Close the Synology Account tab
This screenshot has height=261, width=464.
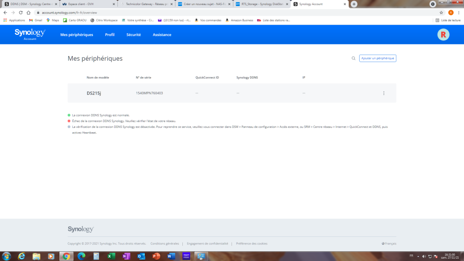click(x=345, y=4)
